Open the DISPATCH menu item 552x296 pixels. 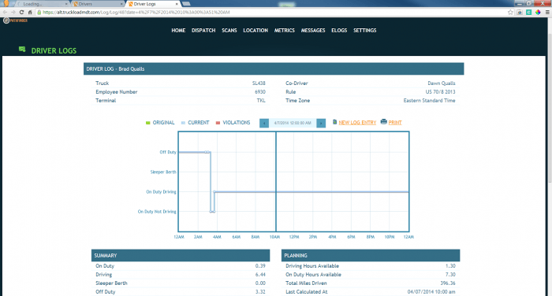tap(203, 31)
